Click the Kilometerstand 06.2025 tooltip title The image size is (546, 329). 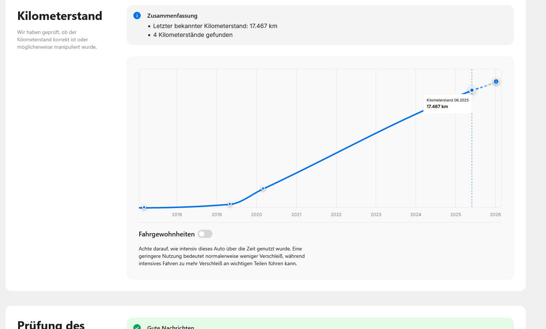(447, 100)
